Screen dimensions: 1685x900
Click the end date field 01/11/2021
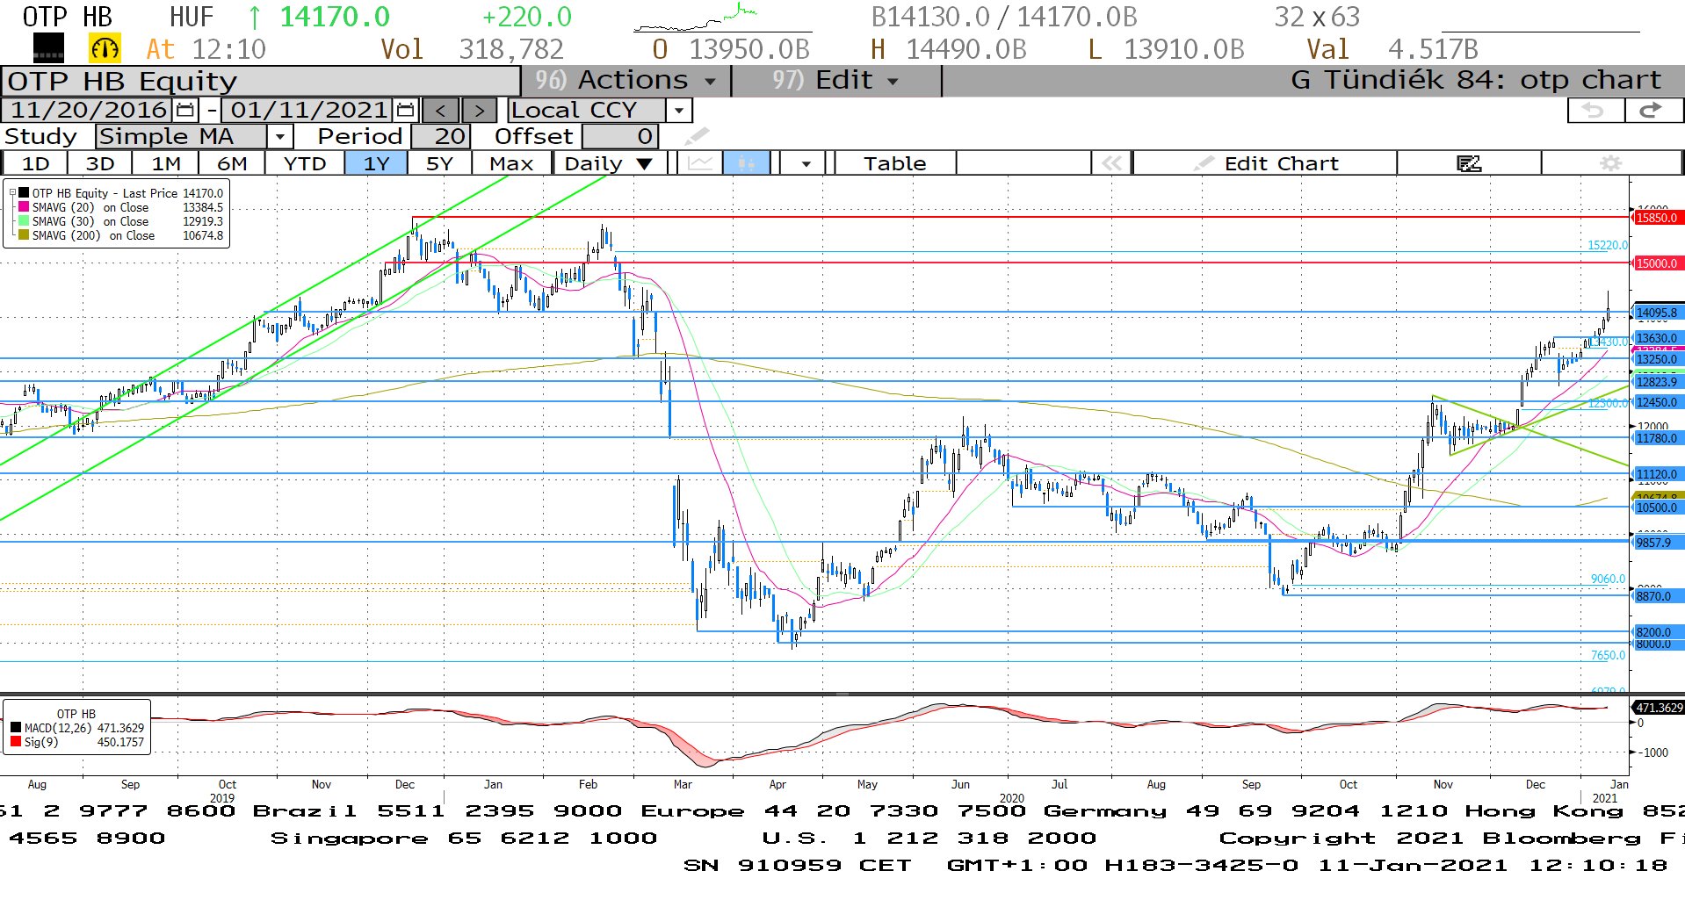tap(308, 111)
